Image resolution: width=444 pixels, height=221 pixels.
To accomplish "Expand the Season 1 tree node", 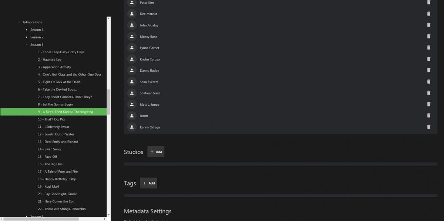I will click(27, 30).
